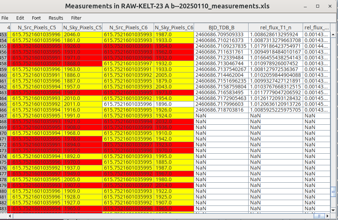The image size is (338, 220).
Task: Click the horizontal scrollbar thumb
Action: click(319, 216)
